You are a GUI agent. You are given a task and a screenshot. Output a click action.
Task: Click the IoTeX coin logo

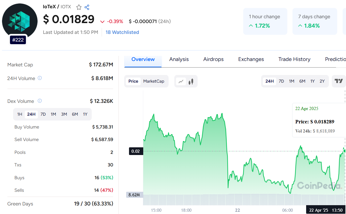click(x=20, y=21)
